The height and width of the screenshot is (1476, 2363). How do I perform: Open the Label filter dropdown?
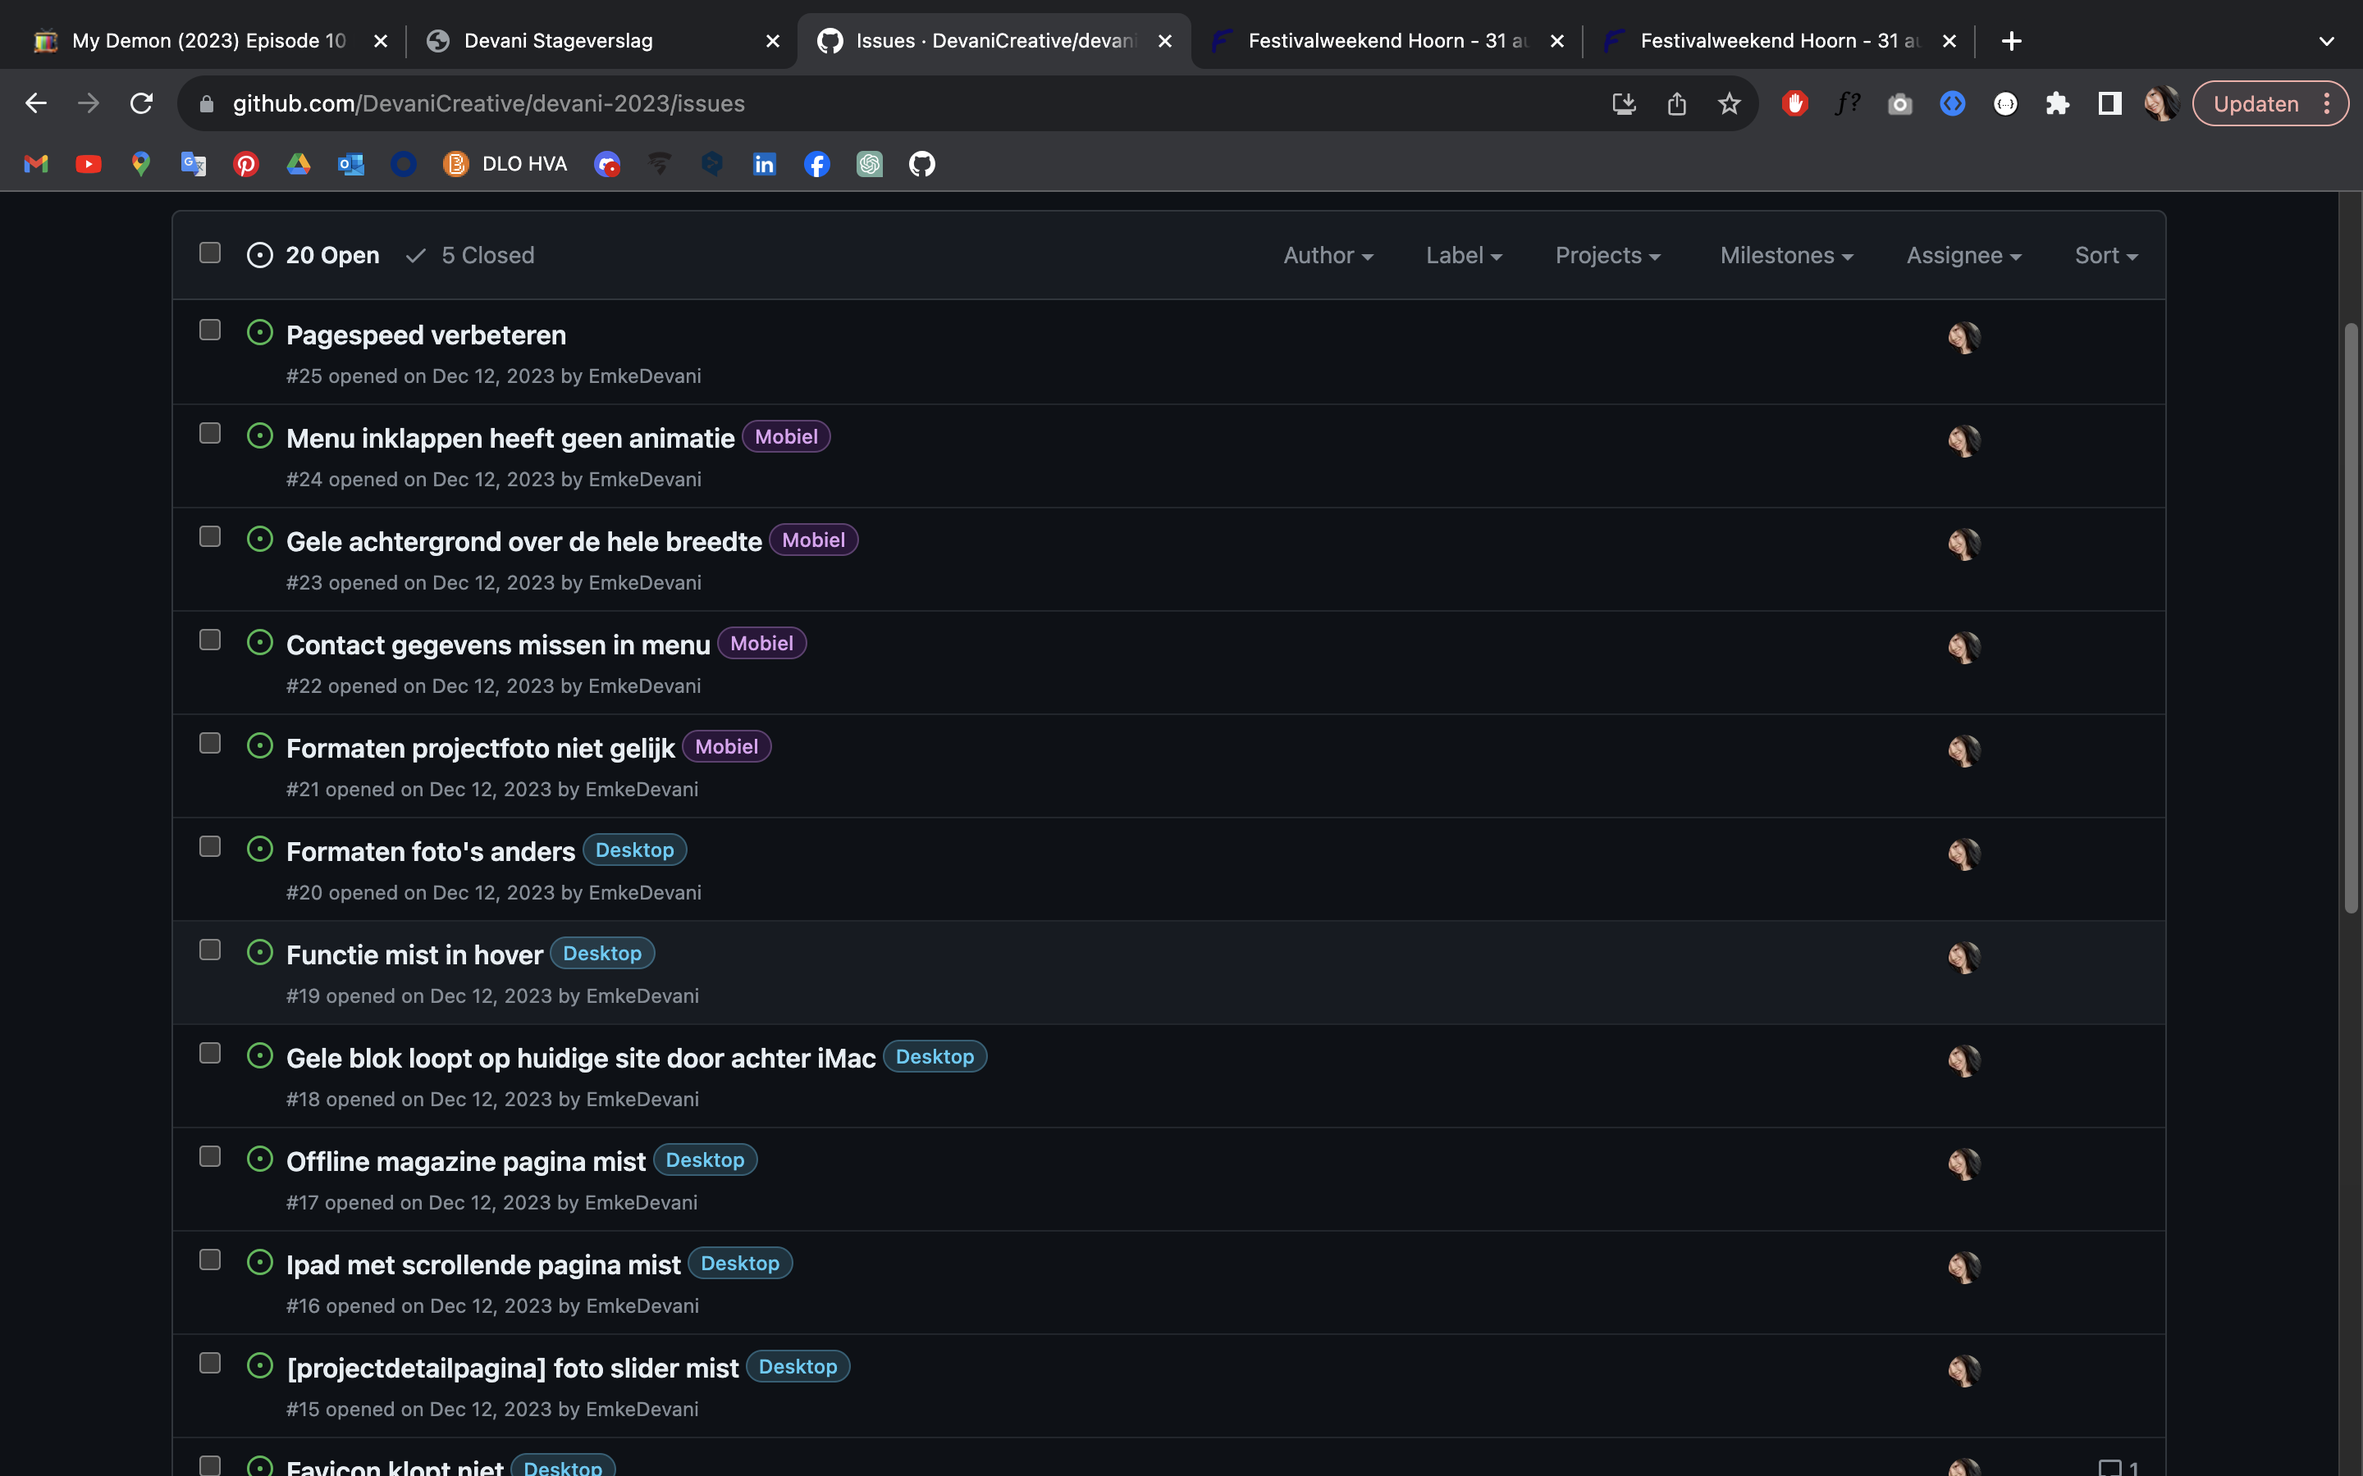tap(1463, 256)
